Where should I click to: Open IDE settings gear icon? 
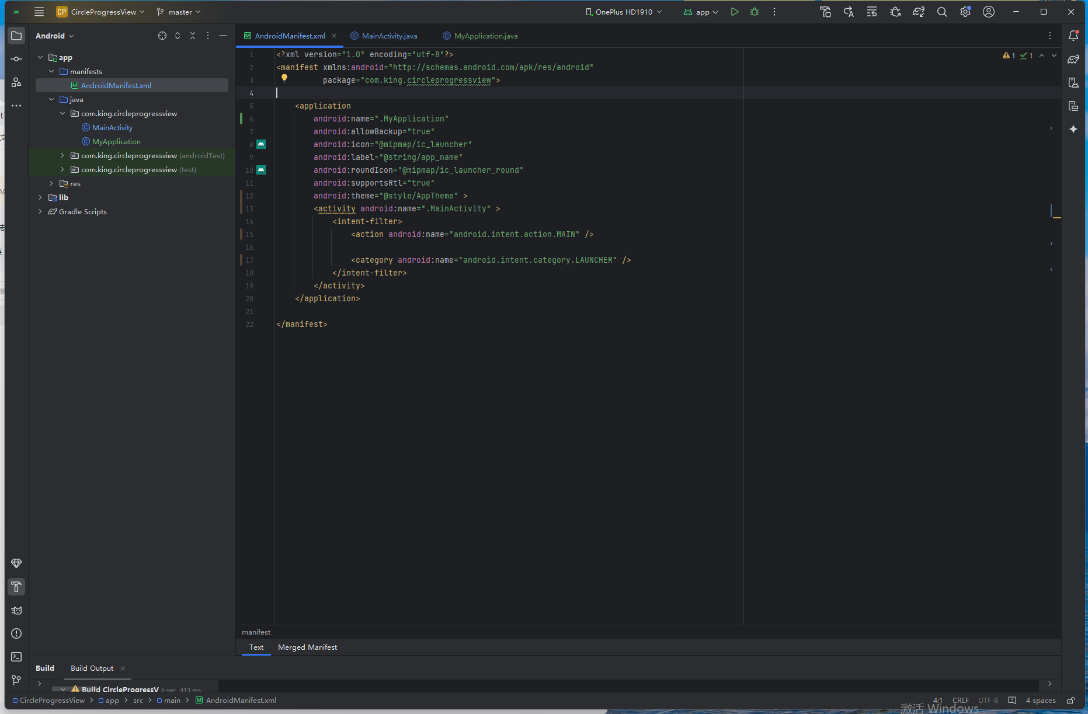click(965, 12)
